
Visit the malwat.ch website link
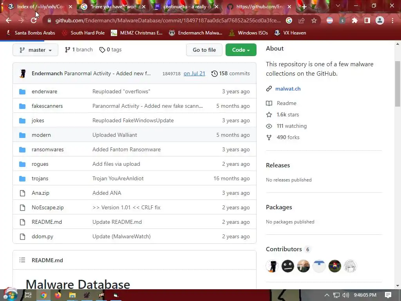coord(288,89)
